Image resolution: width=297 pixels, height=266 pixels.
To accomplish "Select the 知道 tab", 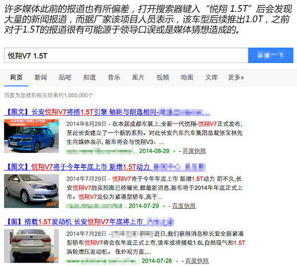I will [x=90, y=77].
